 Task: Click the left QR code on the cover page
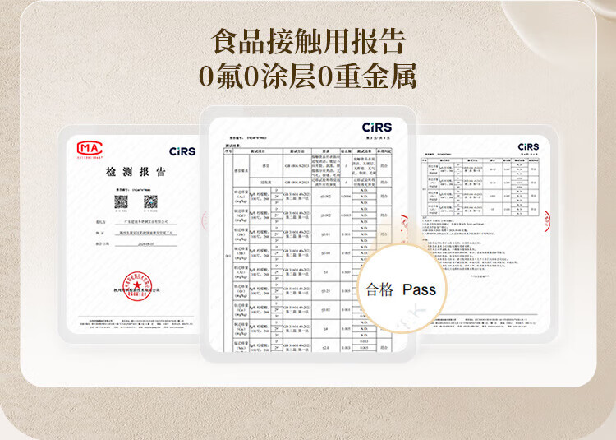(x=121, y=201)
